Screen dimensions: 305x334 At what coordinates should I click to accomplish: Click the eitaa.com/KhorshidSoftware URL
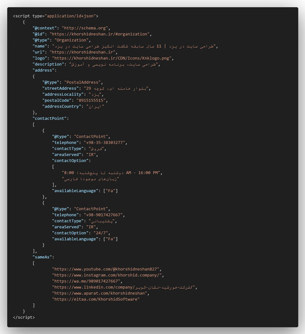point(96,299)
